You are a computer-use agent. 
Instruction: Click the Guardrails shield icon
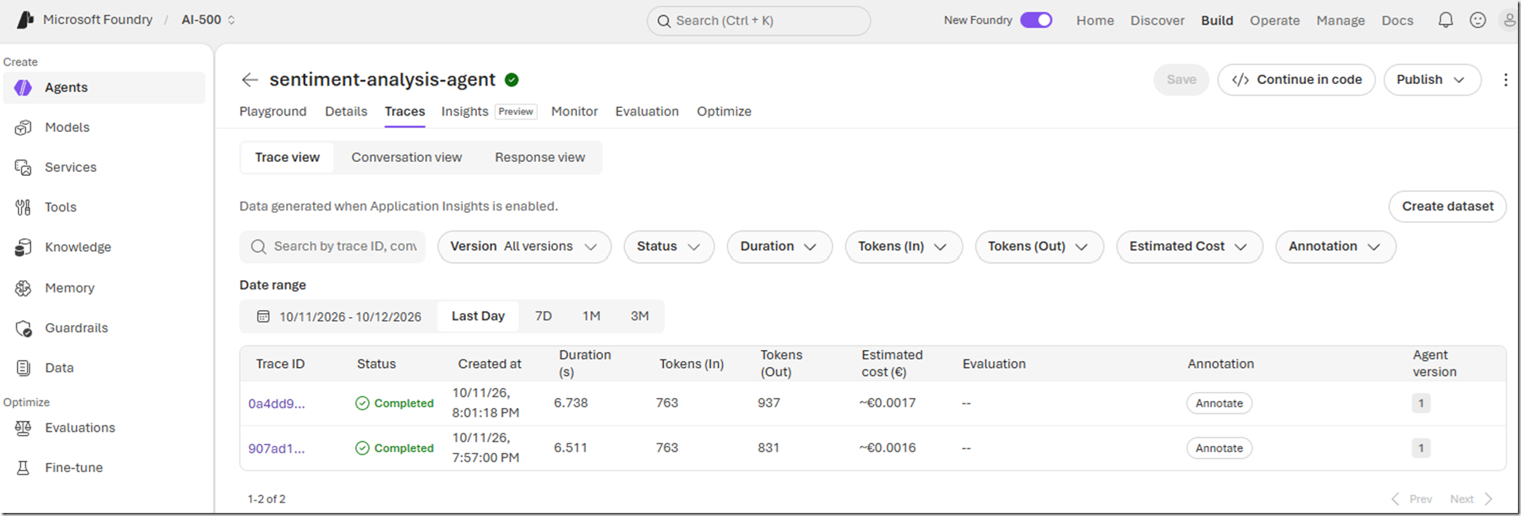(23, 328)
